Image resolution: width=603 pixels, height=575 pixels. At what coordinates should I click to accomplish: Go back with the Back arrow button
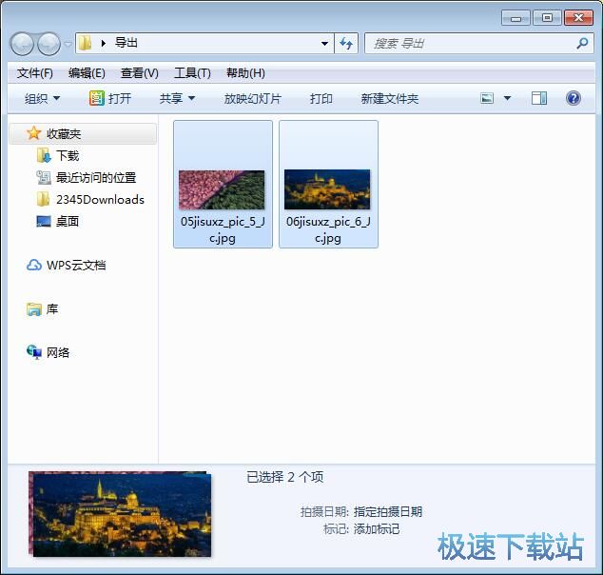tap(22, 44)
